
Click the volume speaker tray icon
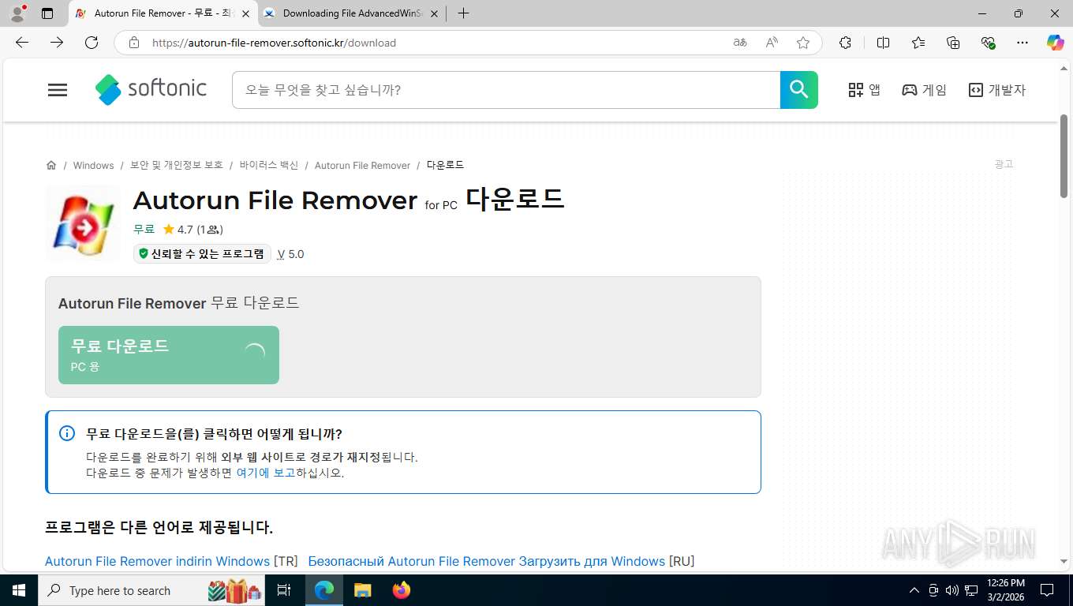[952, 590]
